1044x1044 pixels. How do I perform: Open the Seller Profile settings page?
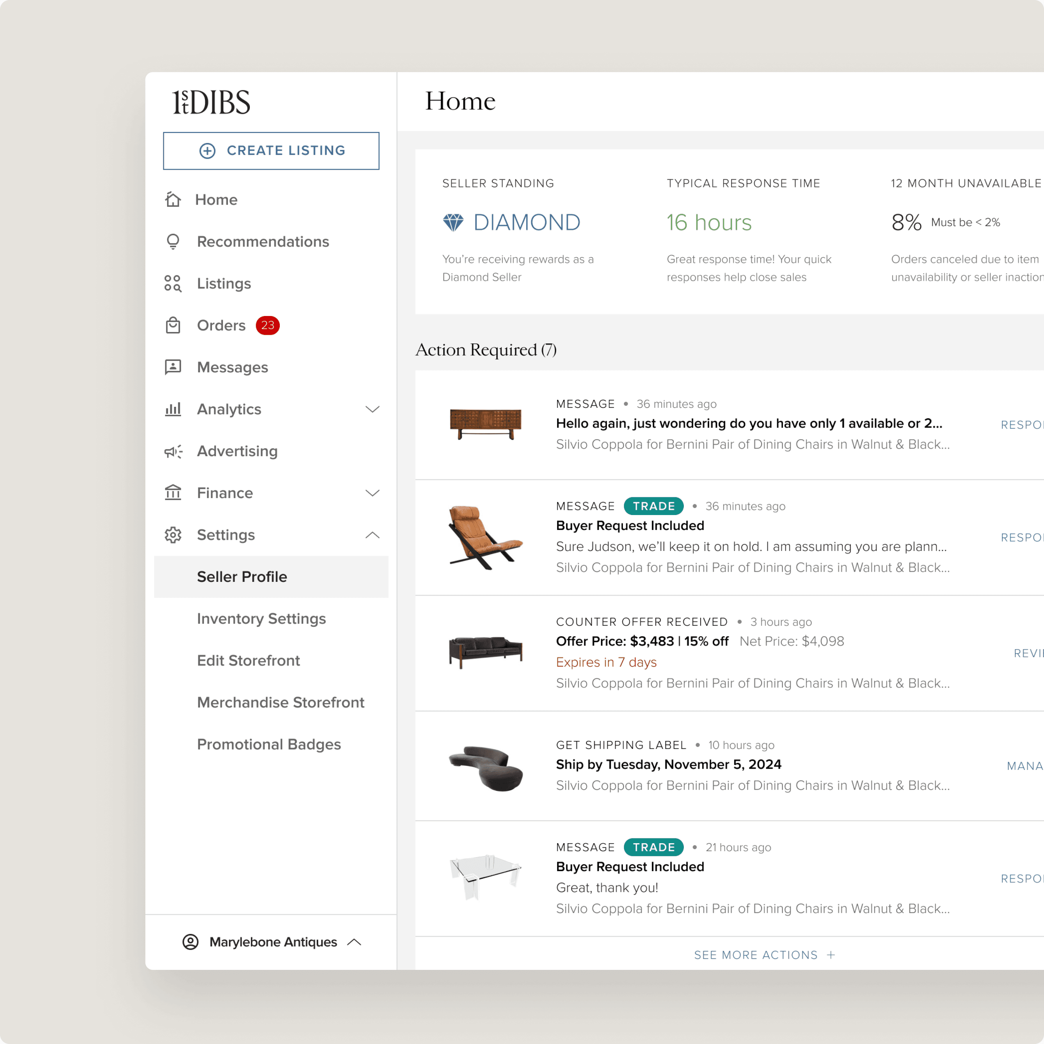(x=242, y=577)
